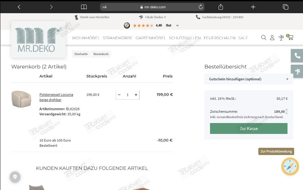The width and height of the screenshot is (303, 190).
Task: Open the GARTENMÖBEL menu
Action: pos(151,38)
